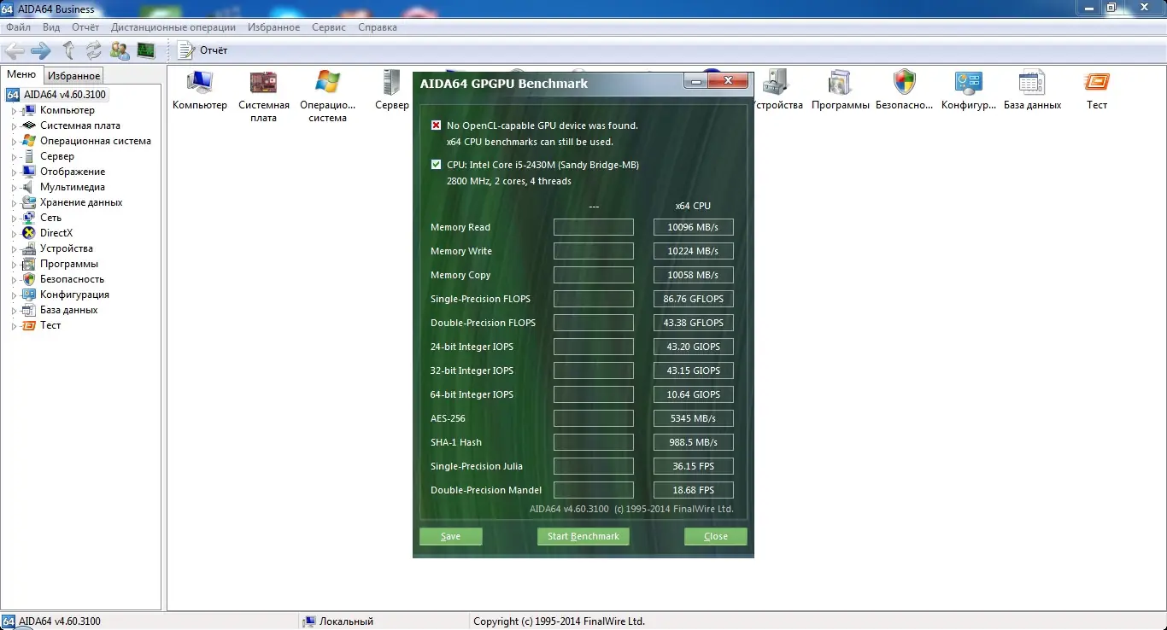Select База данных in the sidebar tree

click(68, 310)
